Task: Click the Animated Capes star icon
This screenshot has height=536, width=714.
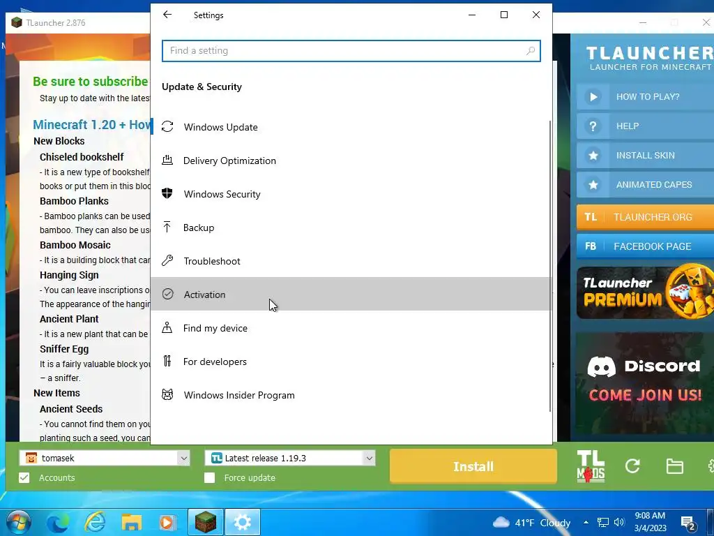Action: 593,184
